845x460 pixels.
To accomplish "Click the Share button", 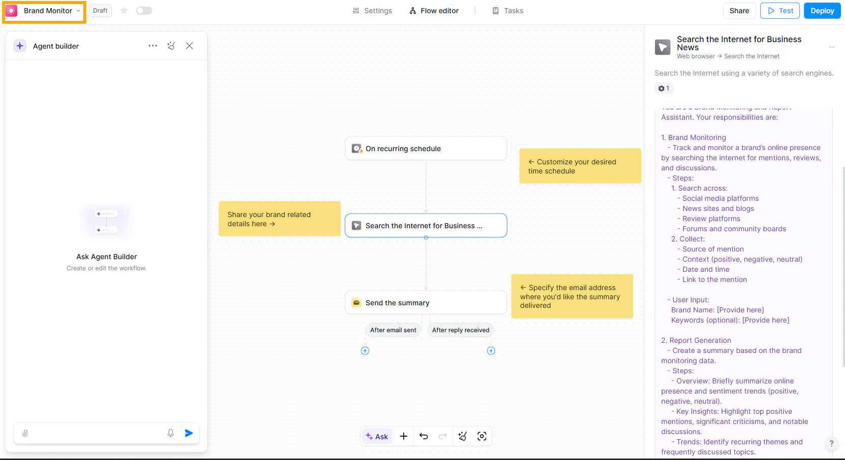I will click(x=739, y=11).
